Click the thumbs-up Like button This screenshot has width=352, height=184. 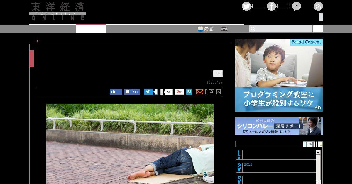click(116, 92)
